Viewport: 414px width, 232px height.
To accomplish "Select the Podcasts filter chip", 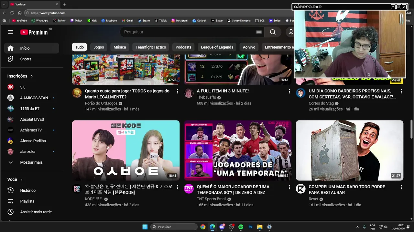I will coord(183,47).
